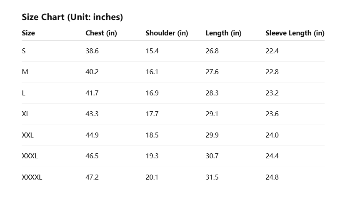
Task: Click length value 28.3 for size L
Action: [212, 93]
